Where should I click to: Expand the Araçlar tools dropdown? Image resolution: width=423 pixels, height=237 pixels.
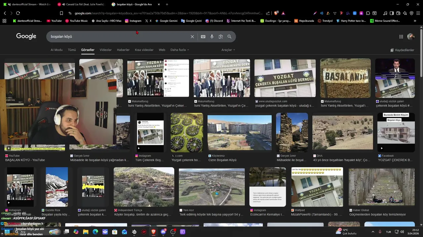[228, 50]
